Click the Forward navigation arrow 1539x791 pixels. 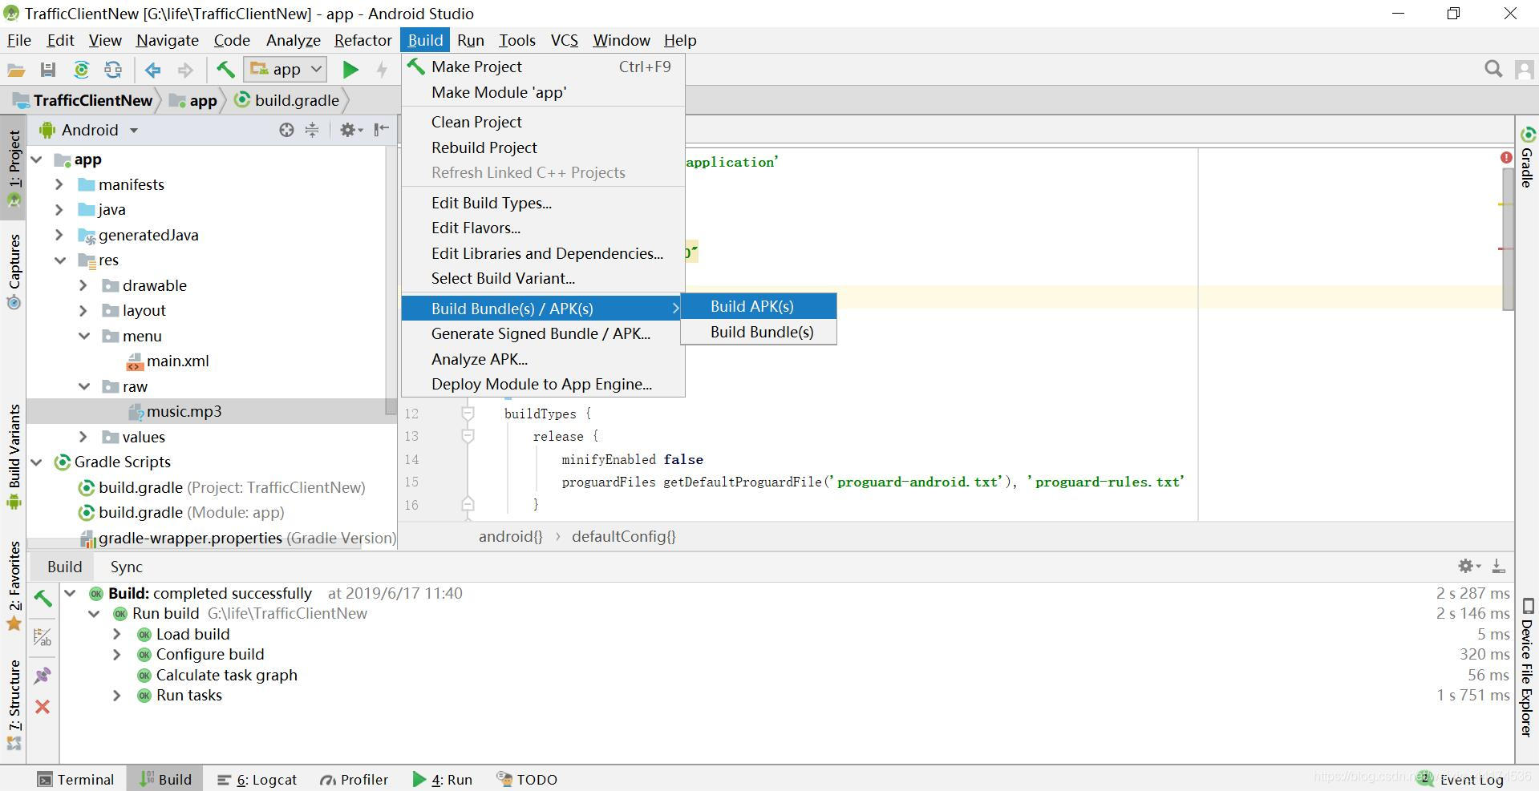[x=185, y=71]
